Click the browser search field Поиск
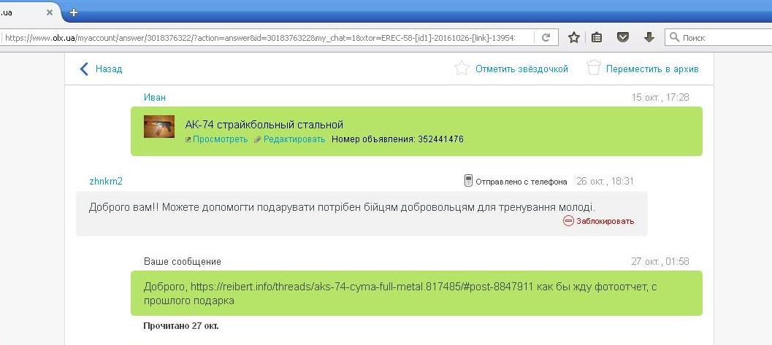Viewport: 772px width, 345px height. [x=719, y=37]
